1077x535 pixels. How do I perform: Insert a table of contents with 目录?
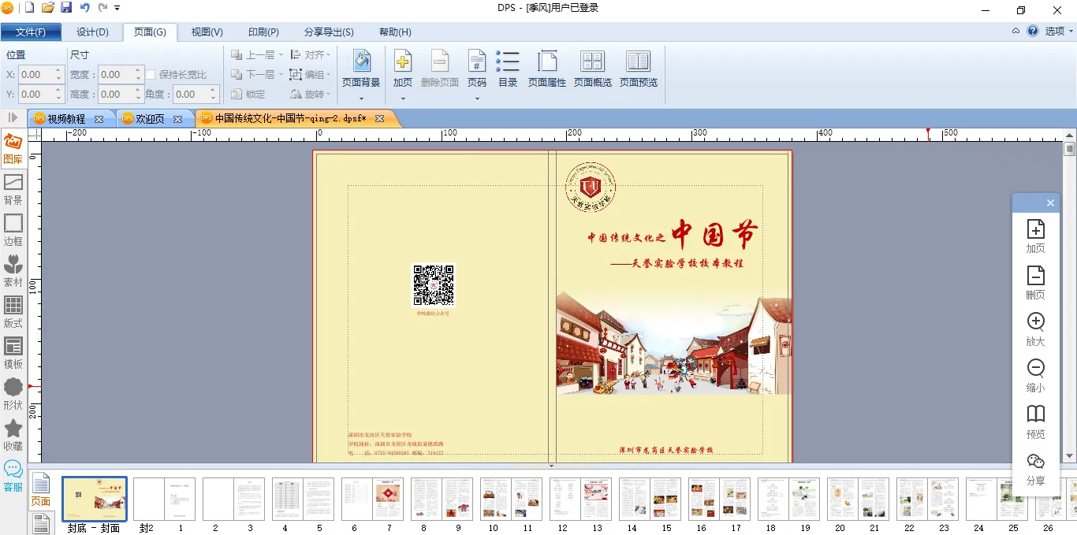(508, 68)
